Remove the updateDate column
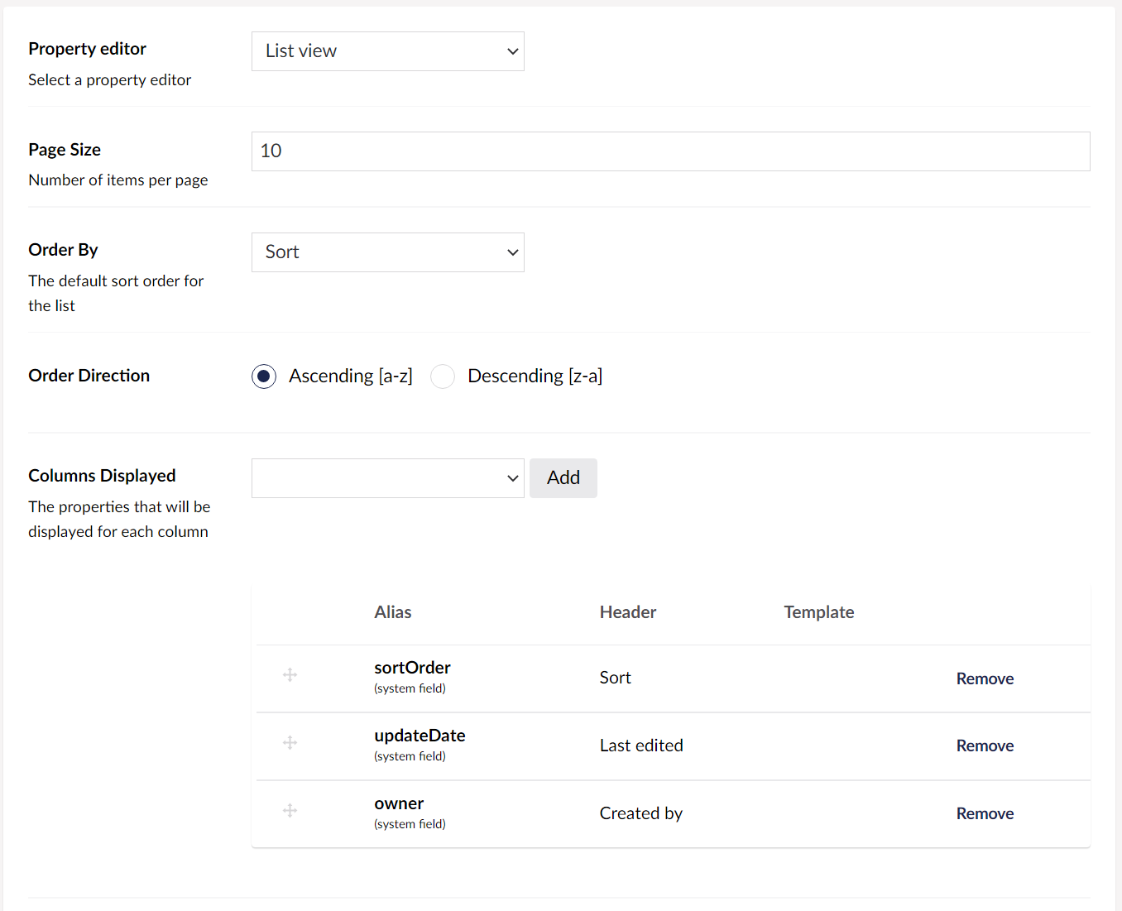The image size is (1122, 911). [x=985, y=746]
